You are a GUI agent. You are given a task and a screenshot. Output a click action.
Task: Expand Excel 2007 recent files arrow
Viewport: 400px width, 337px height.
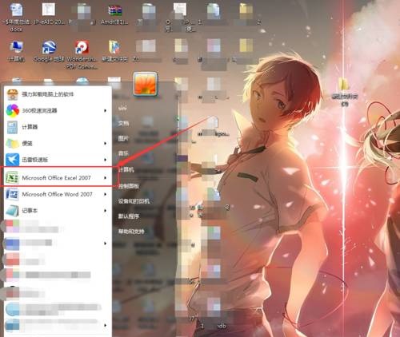(106, 177)
